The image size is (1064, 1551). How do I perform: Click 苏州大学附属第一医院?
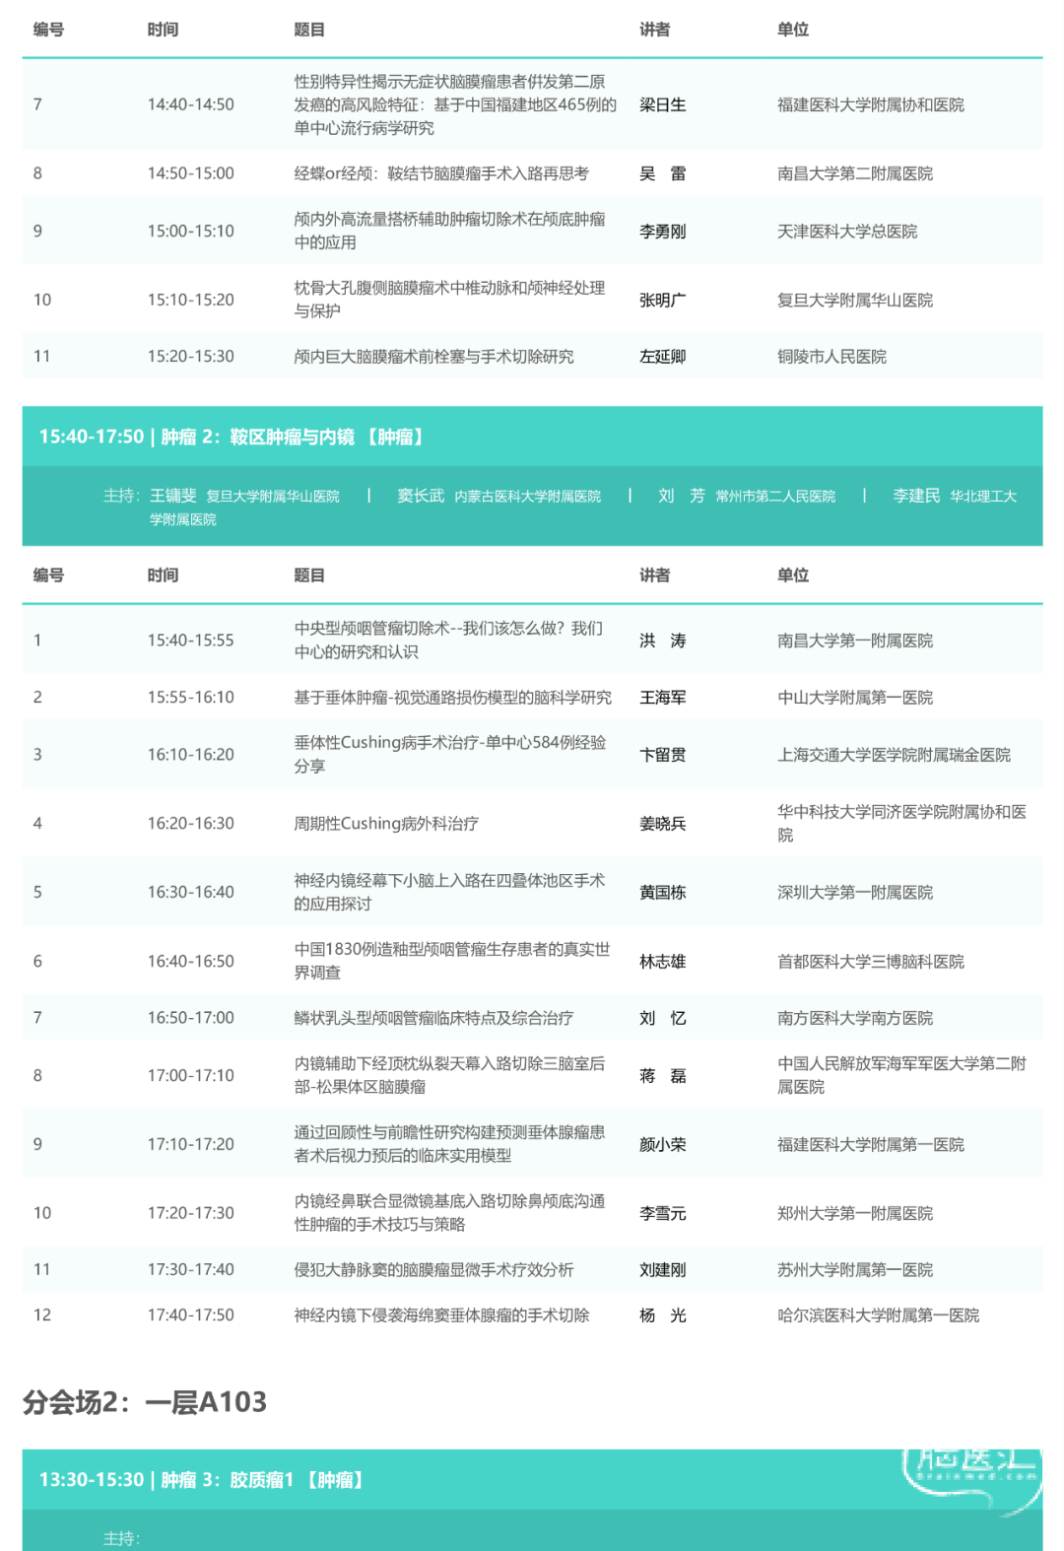(855, 1270)
